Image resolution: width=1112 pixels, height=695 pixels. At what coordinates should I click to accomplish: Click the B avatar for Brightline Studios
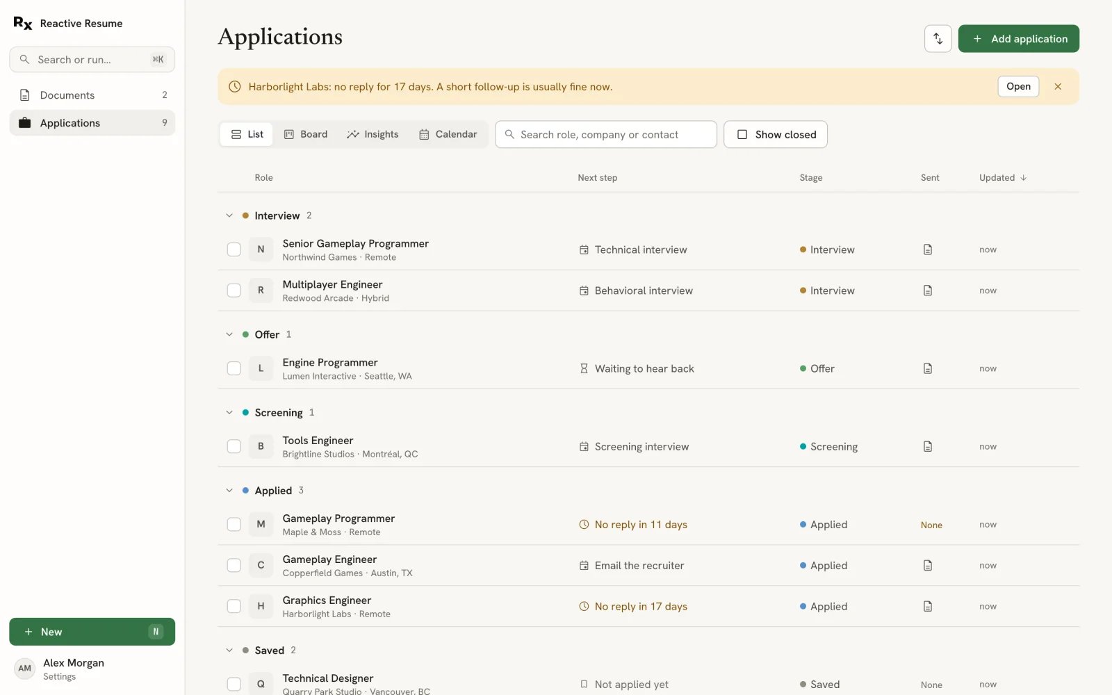[261, 446]
